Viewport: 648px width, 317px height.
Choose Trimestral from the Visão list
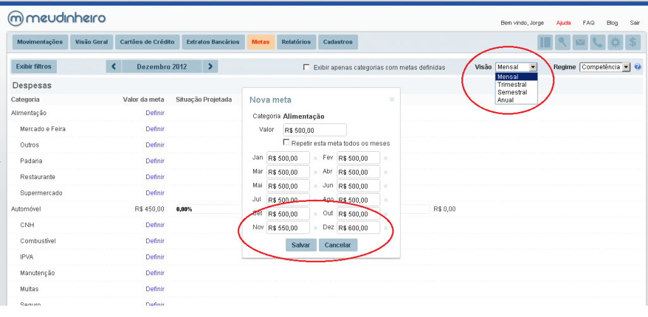click(x=512, y=85)
